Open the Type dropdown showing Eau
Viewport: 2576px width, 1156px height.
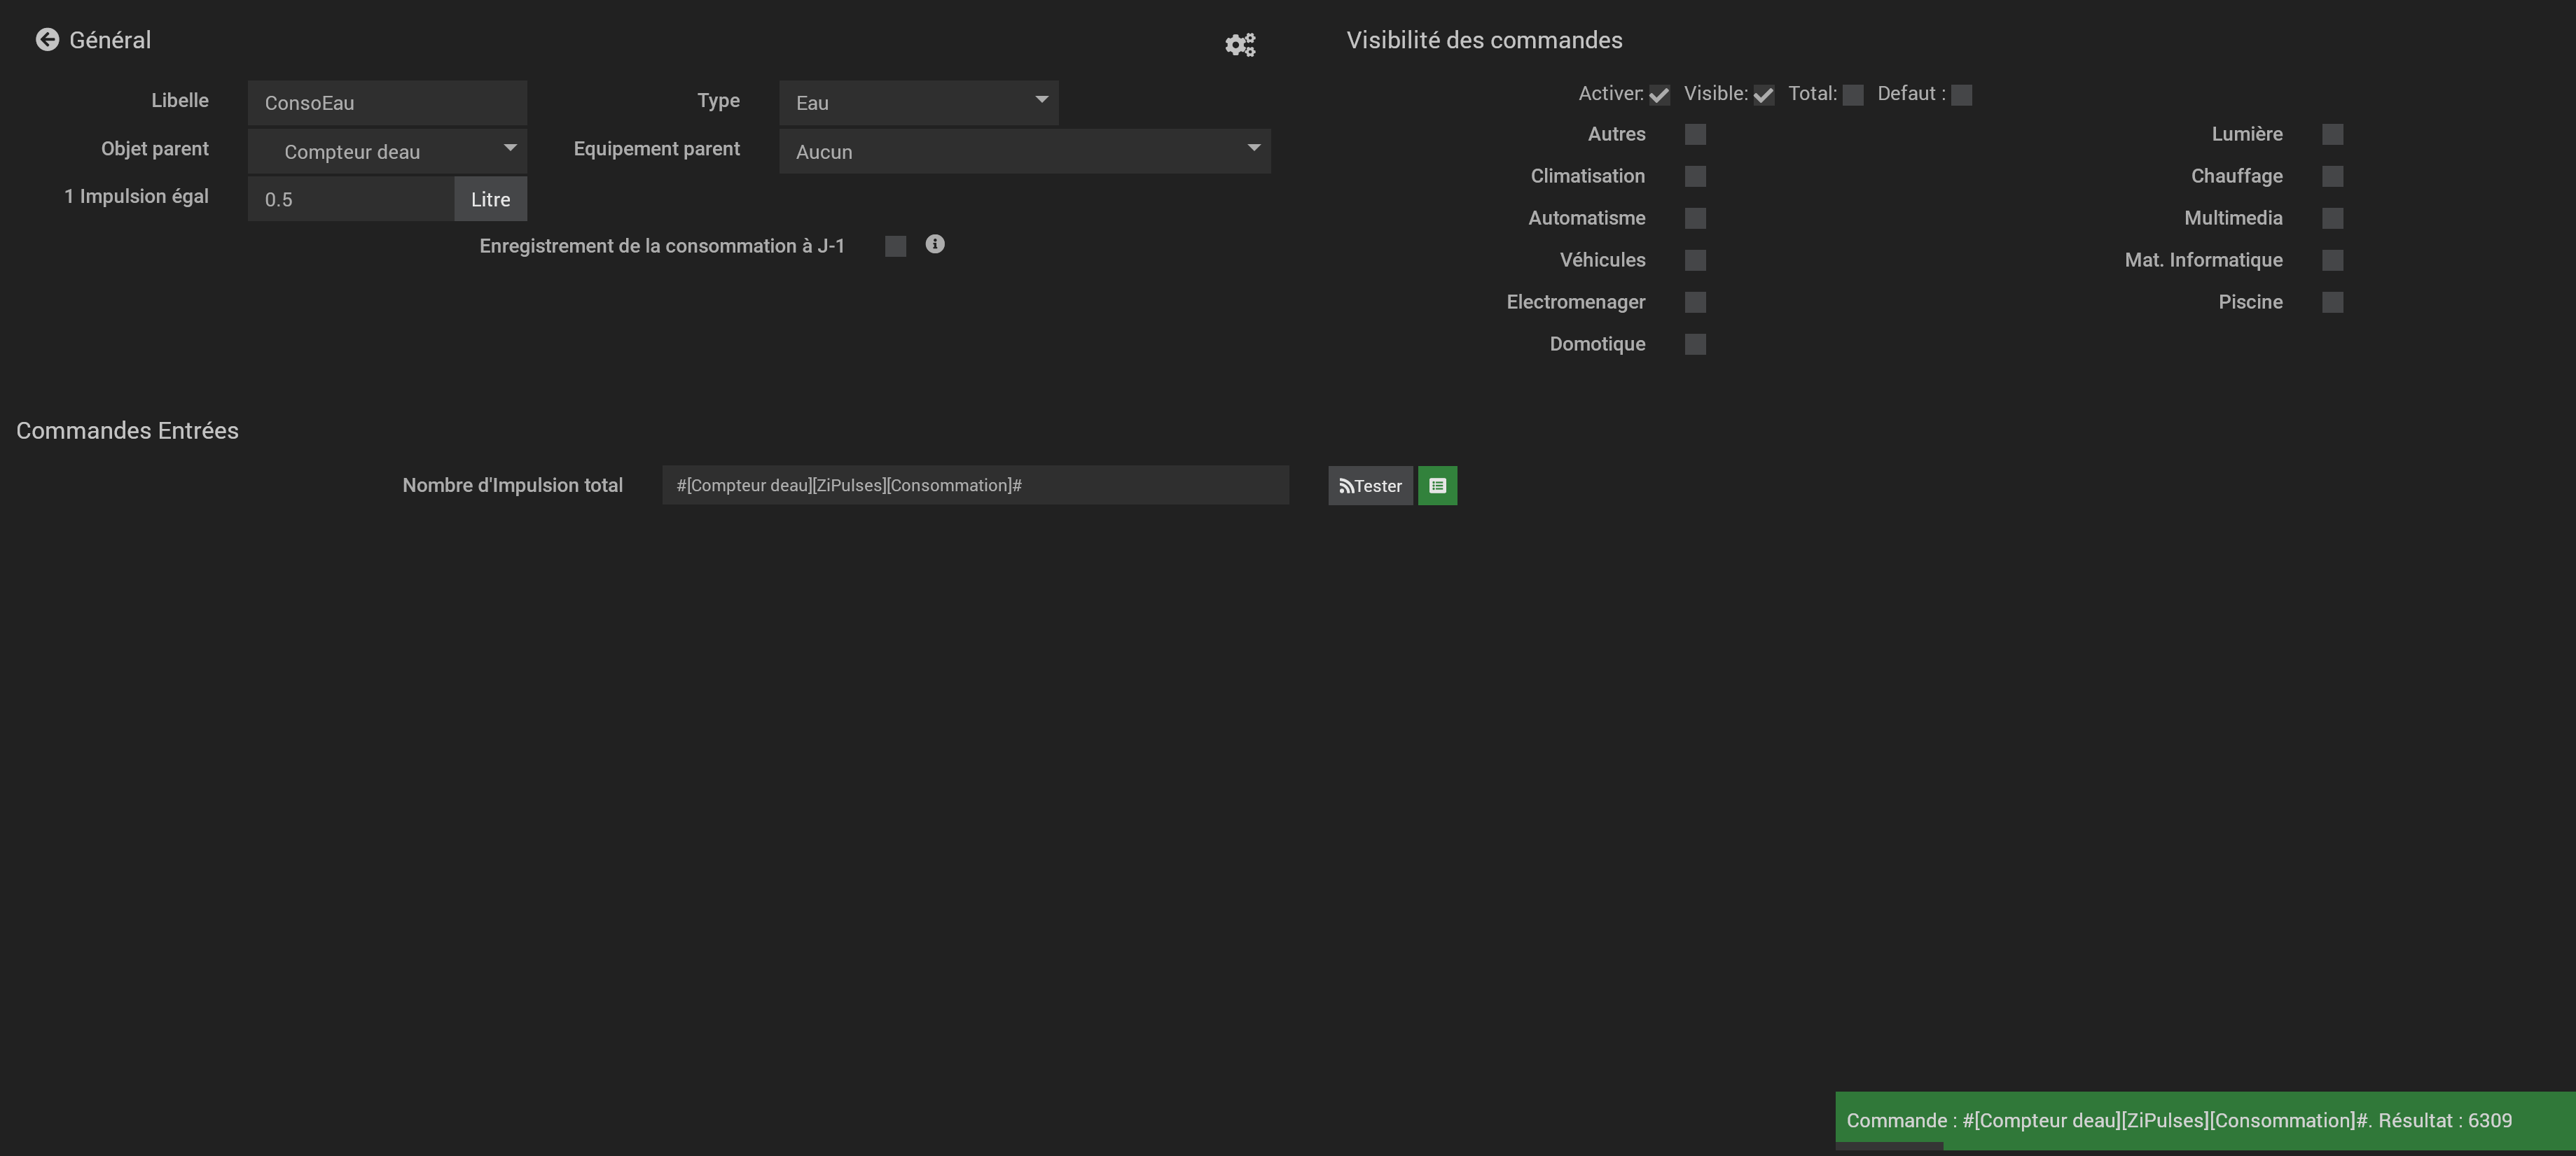pyautogui.click(x=918, y=103)
